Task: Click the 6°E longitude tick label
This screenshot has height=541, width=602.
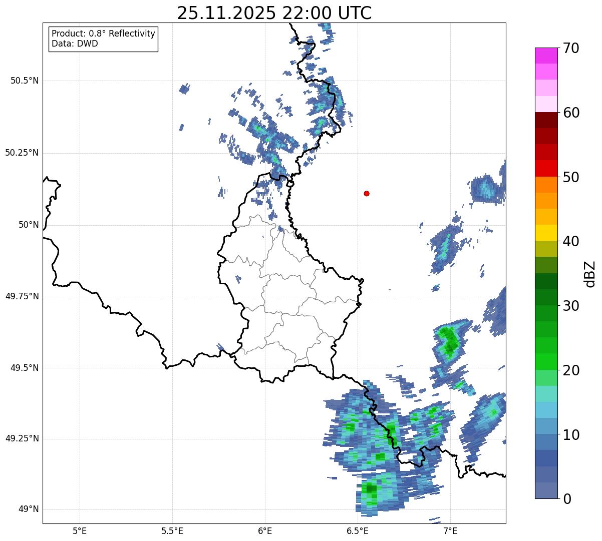Action: point(265,530)
